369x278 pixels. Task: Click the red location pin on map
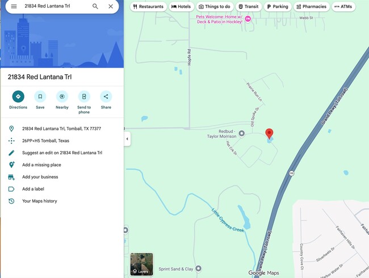click(269, 133)
